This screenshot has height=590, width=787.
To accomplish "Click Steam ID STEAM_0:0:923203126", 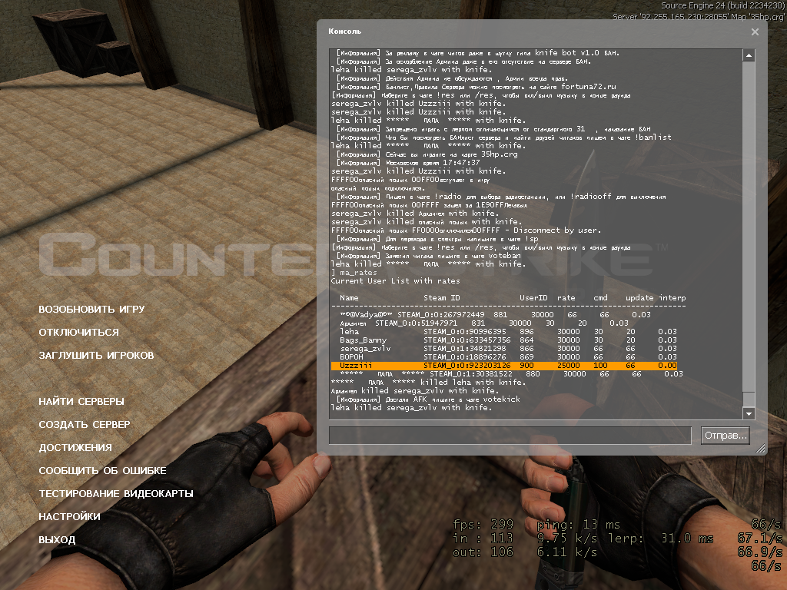I will 467,365.
